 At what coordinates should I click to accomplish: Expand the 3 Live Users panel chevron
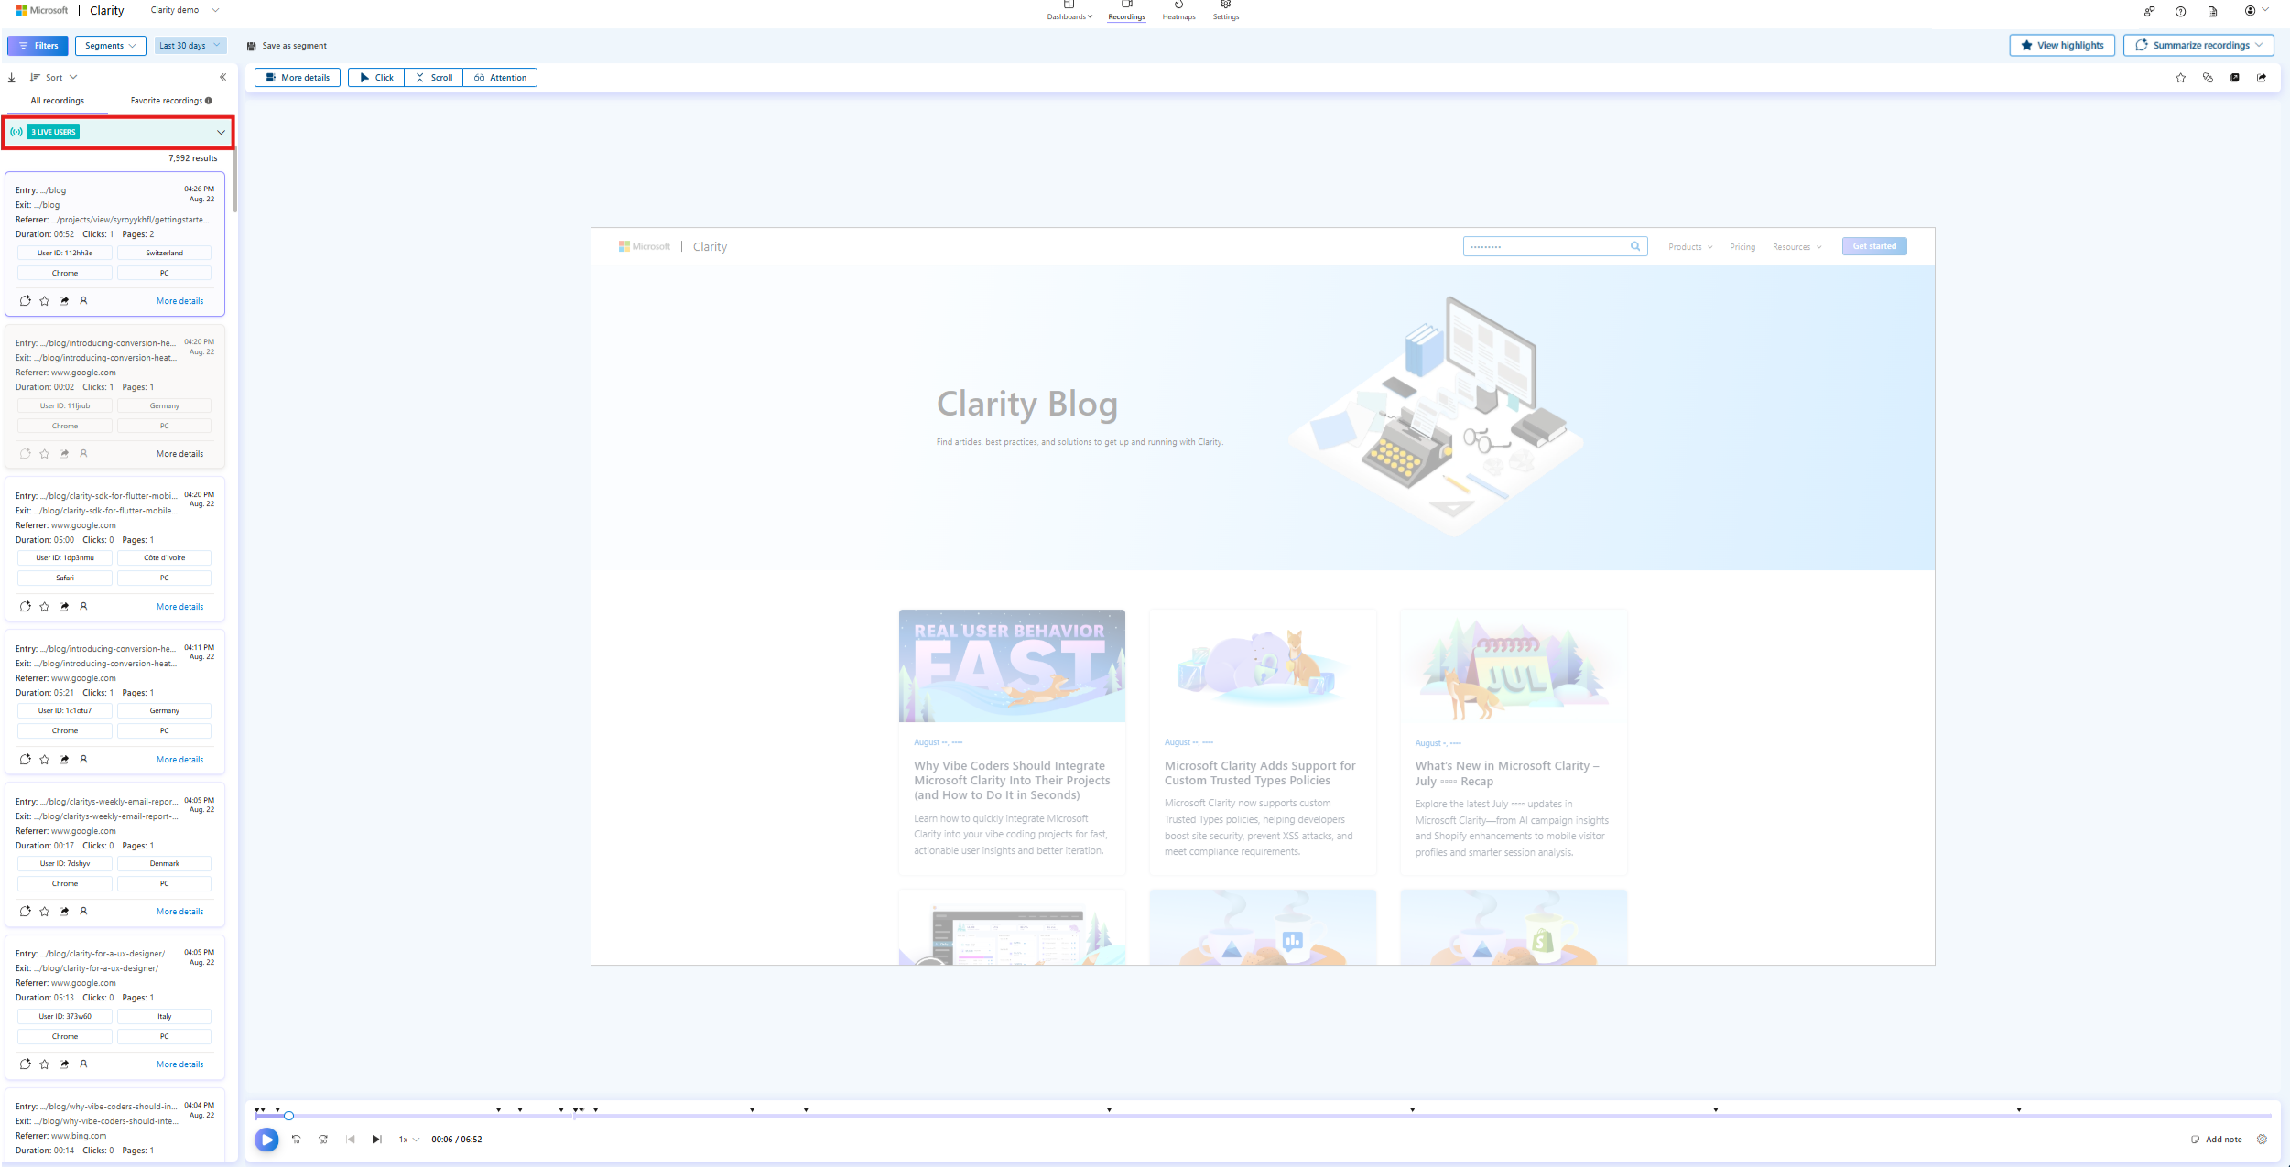click(x=221, y=133)
